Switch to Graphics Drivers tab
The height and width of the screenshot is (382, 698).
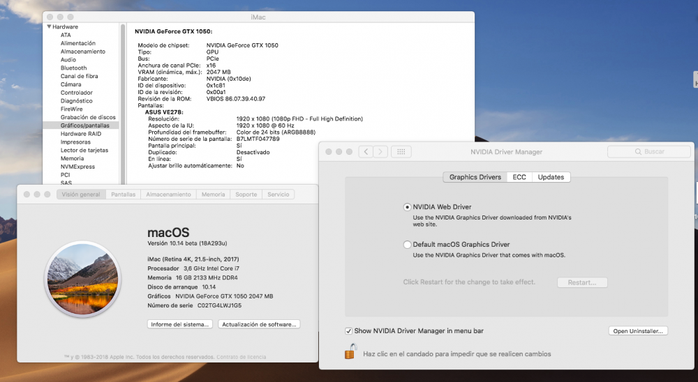475,177
